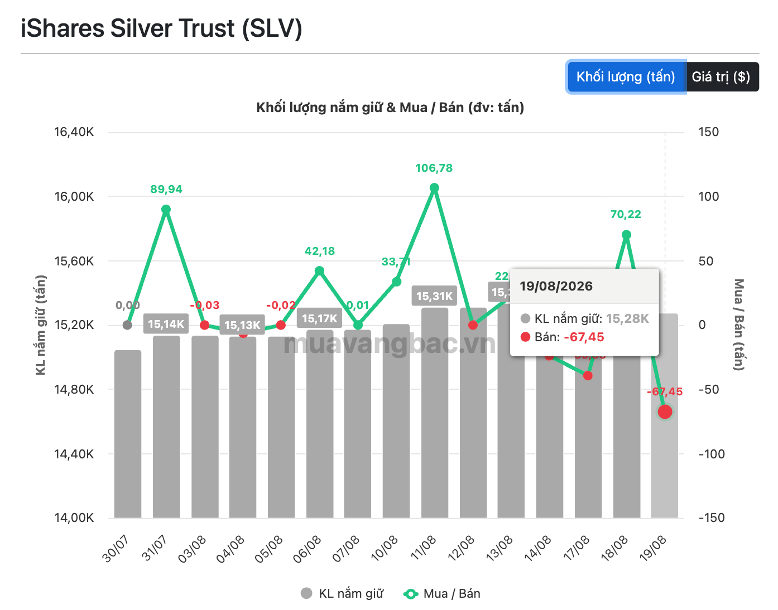
Task: Click the 33,71 point on 10/08
Action: point(396,282)
